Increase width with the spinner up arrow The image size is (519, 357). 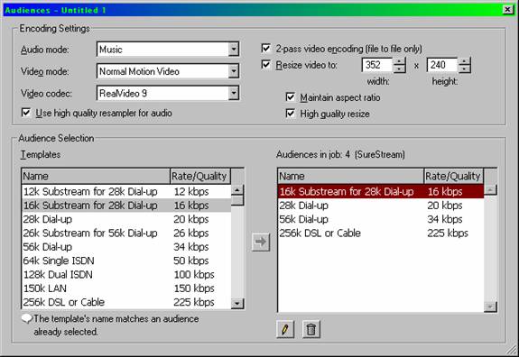tap(400, 61)
